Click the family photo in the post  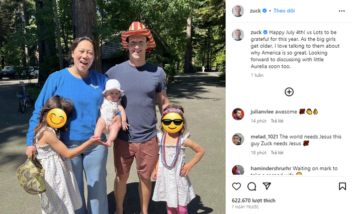click(x=113, y=107)
